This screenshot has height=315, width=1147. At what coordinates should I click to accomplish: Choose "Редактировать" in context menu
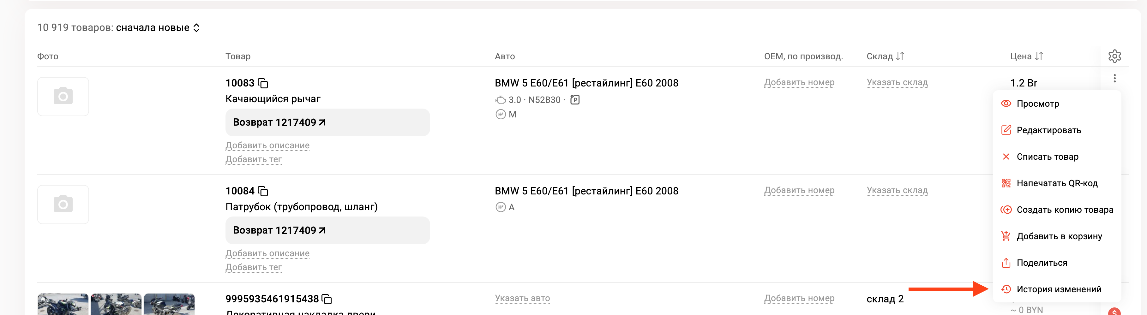1048,130
